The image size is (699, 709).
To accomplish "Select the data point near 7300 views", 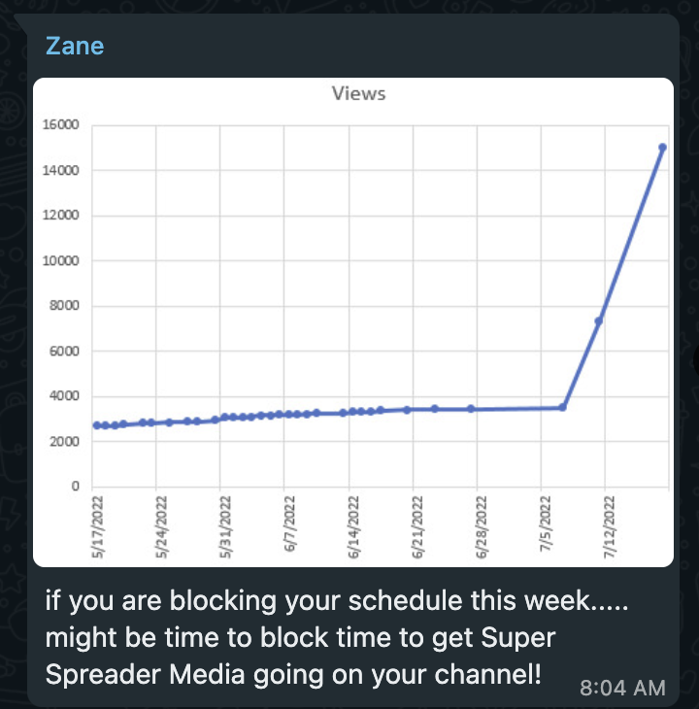I will 599,321.
